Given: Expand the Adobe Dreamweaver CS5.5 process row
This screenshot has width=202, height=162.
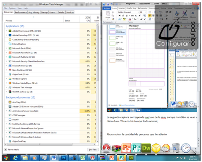Looking at the screenshot, I should tap(6, 31).
